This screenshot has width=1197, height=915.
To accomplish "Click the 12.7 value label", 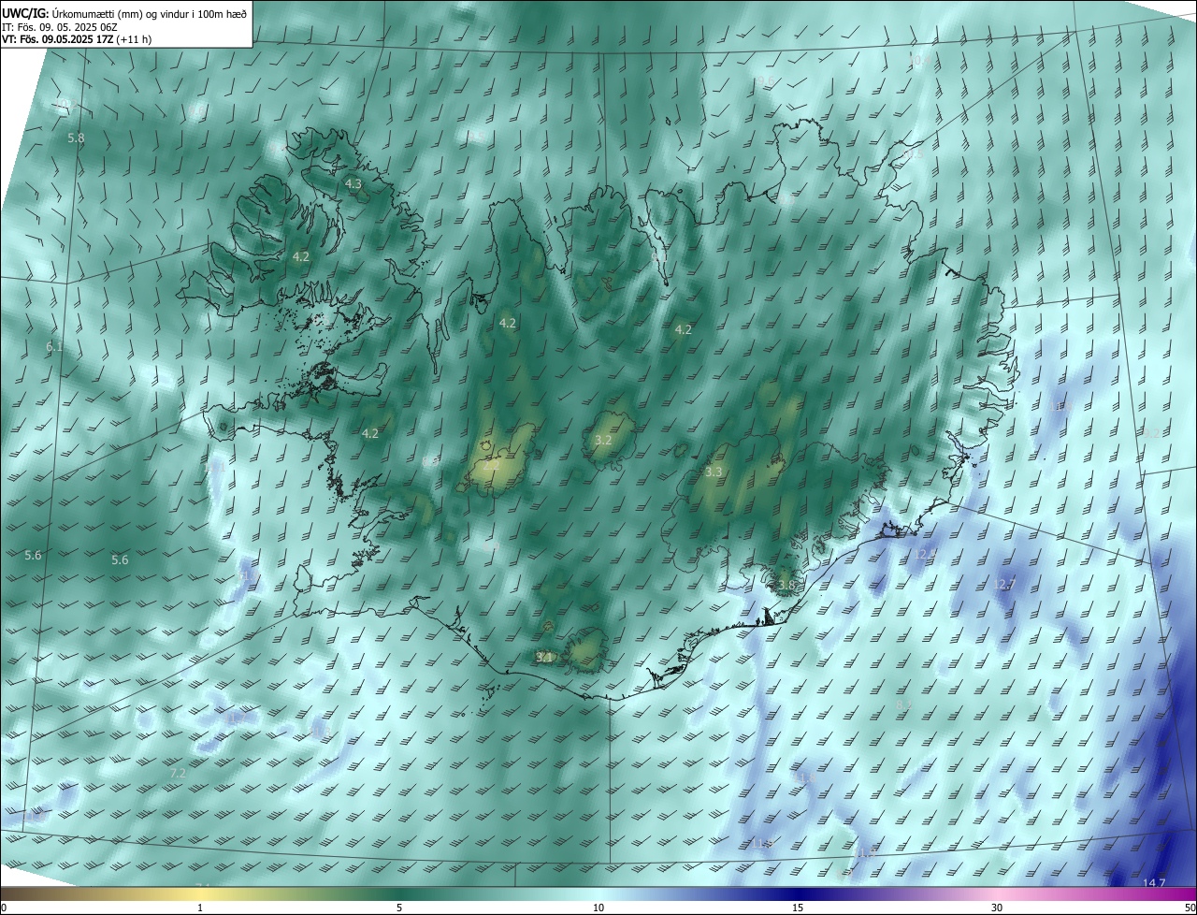I will 1003,585.
